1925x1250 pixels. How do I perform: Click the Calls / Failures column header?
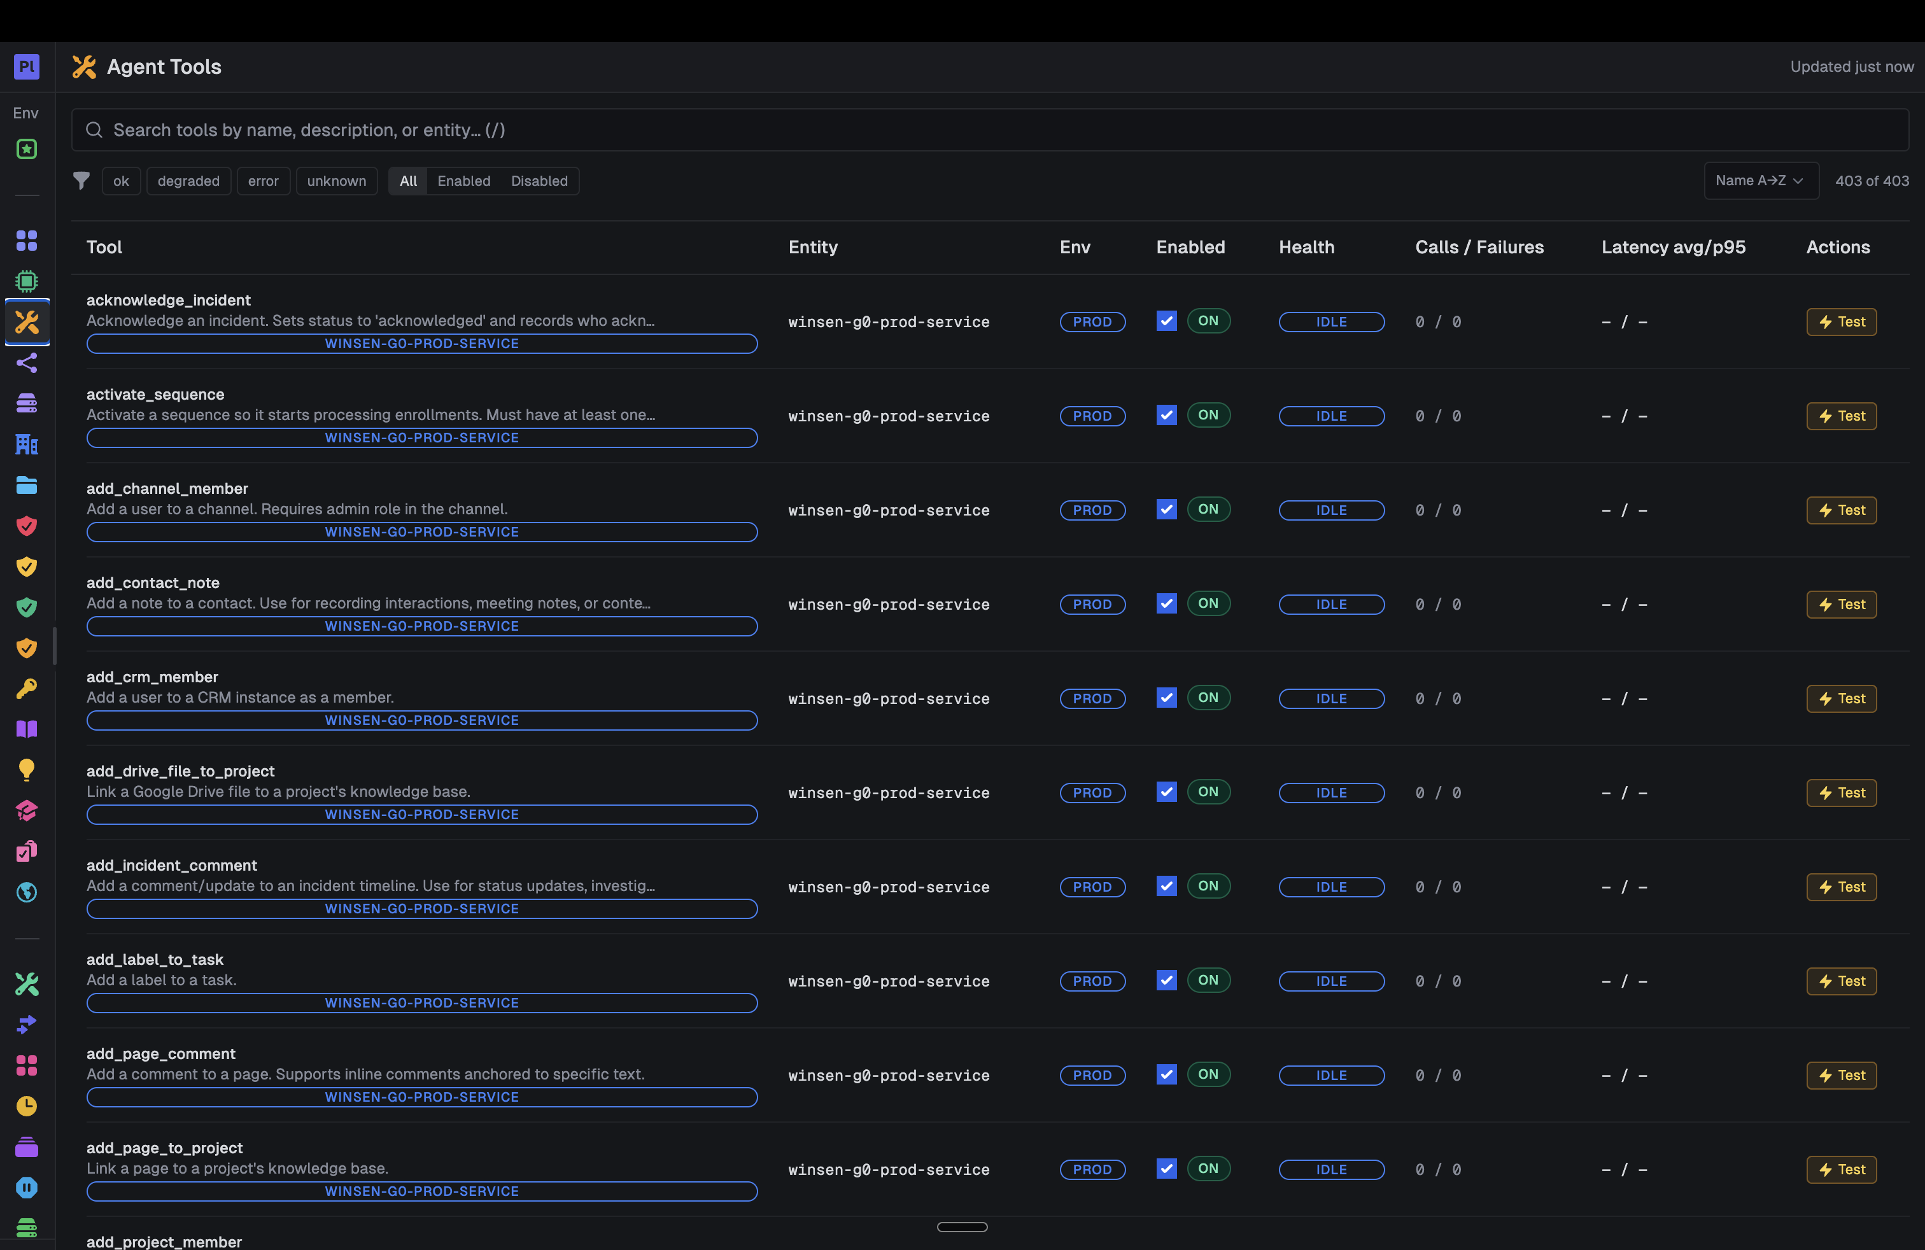pos(1479,248)
